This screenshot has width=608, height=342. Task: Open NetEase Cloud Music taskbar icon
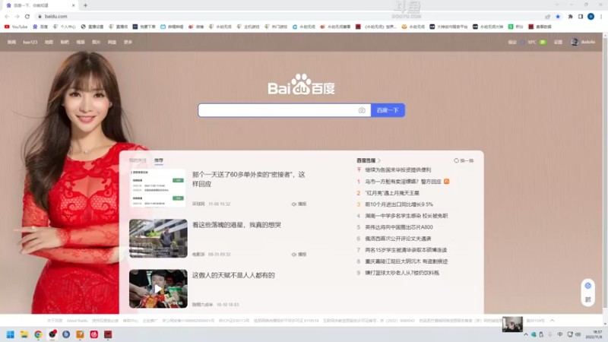(93, 334)
